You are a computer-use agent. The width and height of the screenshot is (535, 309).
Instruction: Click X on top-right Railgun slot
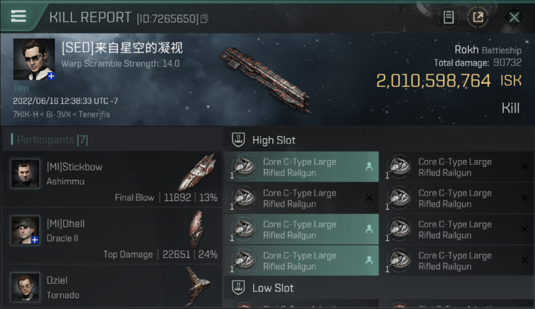524,167
